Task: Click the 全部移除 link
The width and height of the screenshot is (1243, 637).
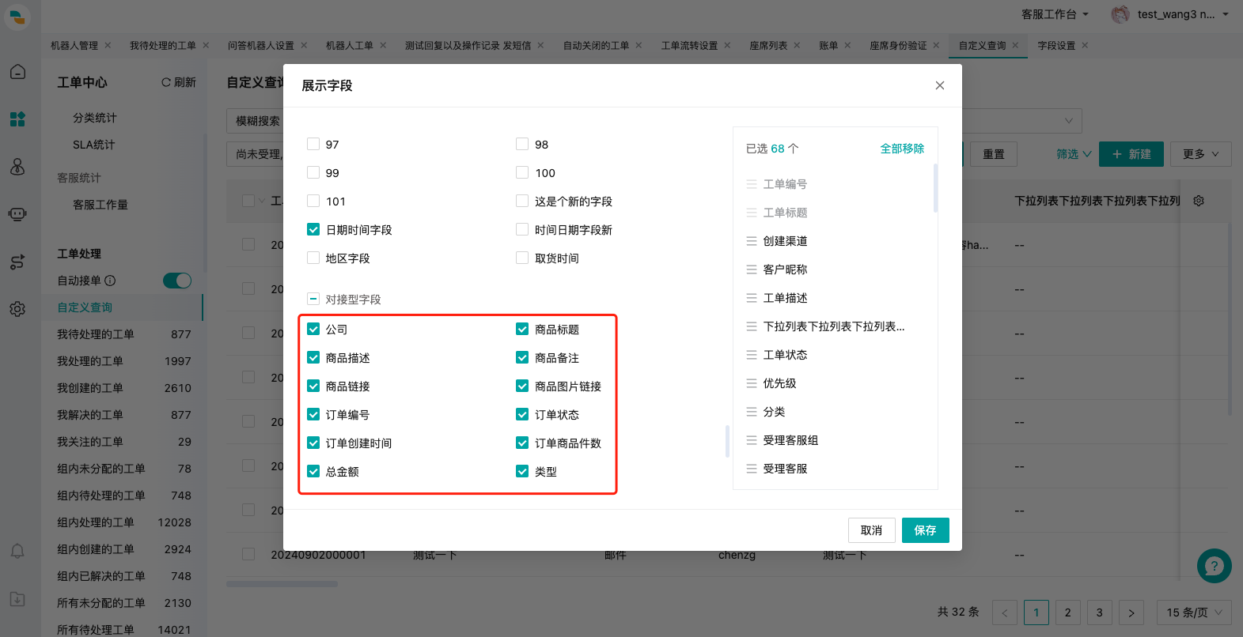Action: pos(902,149)
